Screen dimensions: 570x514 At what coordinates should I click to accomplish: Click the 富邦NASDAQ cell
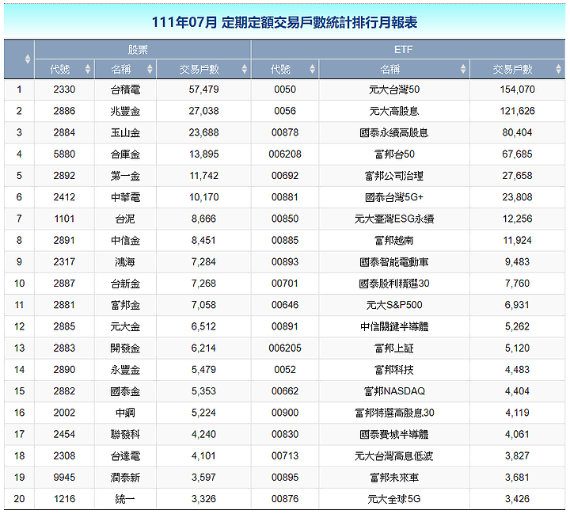pos(394,391)
